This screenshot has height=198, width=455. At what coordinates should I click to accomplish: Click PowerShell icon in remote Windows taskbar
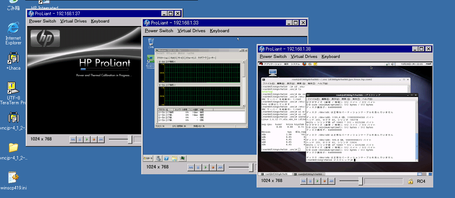coord(166,158)
